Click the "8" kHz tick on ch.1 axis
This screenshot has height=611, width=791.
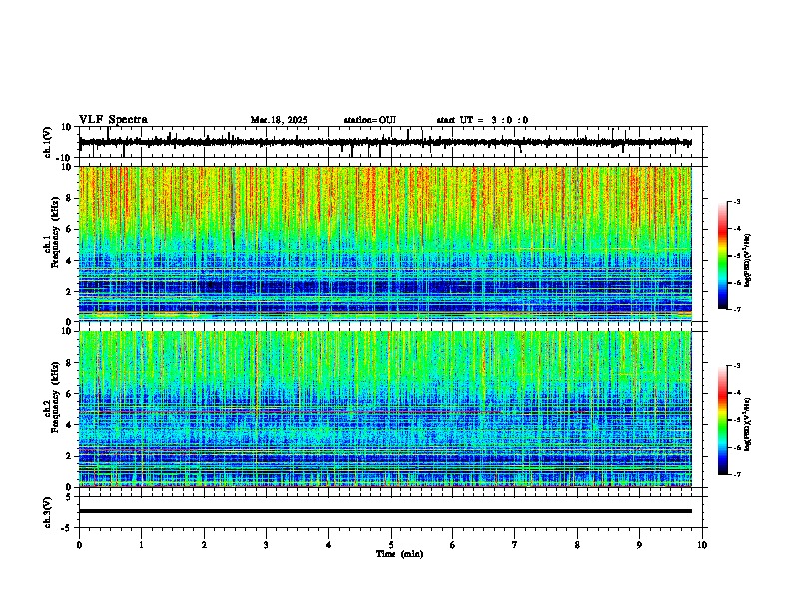(69, 198)
